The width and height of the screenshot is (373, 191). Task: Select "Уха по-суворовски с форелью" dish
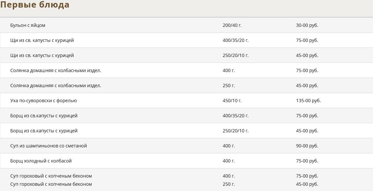coord(44,101)
